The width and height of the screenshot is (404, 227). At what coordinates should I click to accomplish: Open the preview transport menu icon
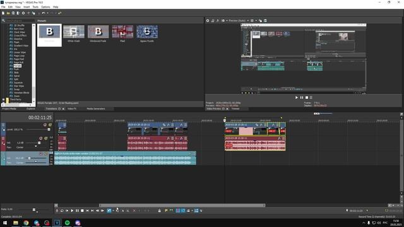[311, 98]
